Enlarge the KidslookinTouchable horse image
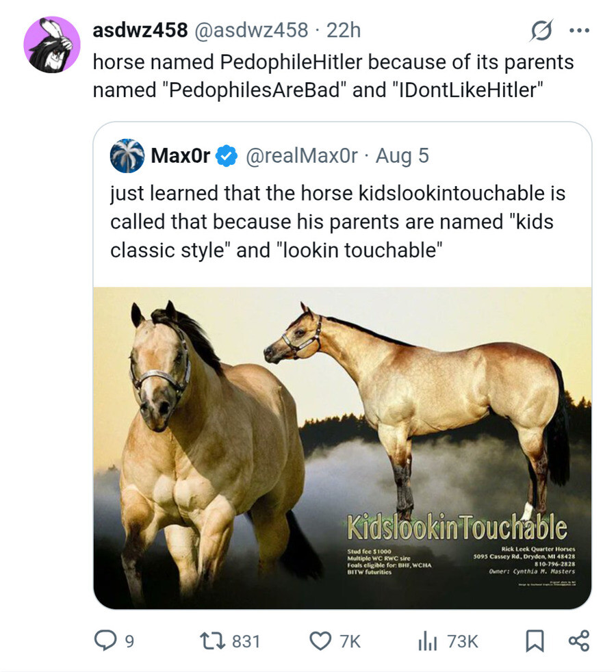Image resolution: width=616 pixels, height=672 pixels. [342, 448]
